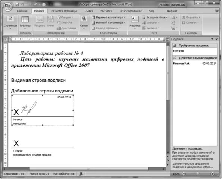
Task: Zoom out with minus button
Action: click(x=184, y=174)
